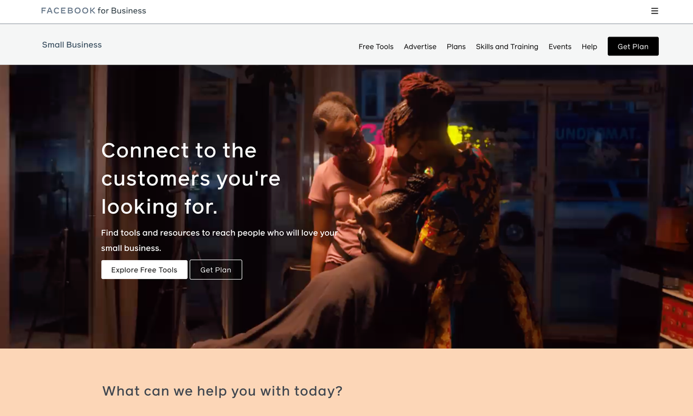The height and width of the screenshot is (416, 693).
Task: Click the 'Connect to the customers' headline
Action: 190,178
